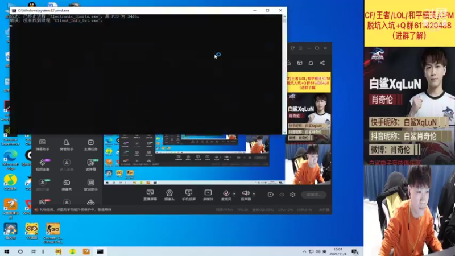Add 手机投屏 phone cast source

tap(189, 195)
